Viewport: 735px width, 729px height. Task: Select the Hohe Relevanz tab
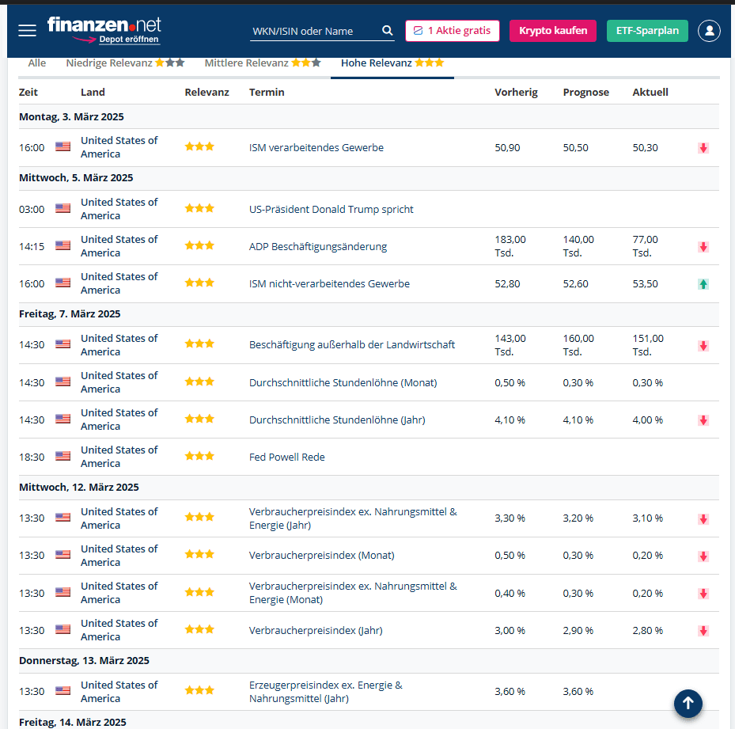coord(392,63)
